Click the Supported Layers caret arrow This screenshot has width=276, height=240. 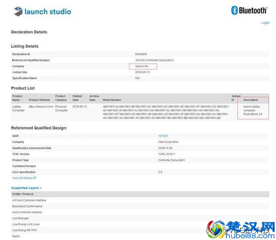[x=41, y=188]
